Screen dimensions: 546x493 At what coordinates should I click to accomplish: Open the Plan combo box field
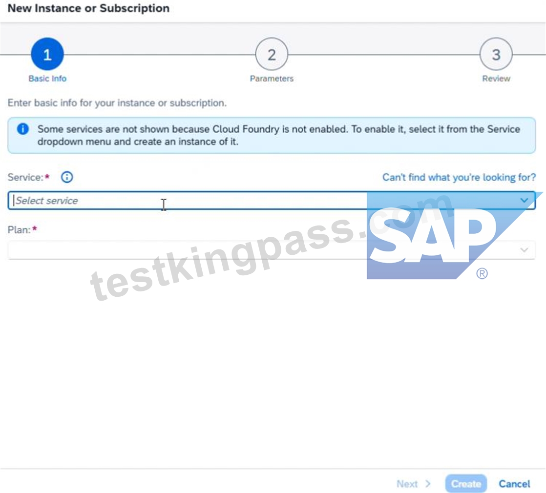[272, 250]
